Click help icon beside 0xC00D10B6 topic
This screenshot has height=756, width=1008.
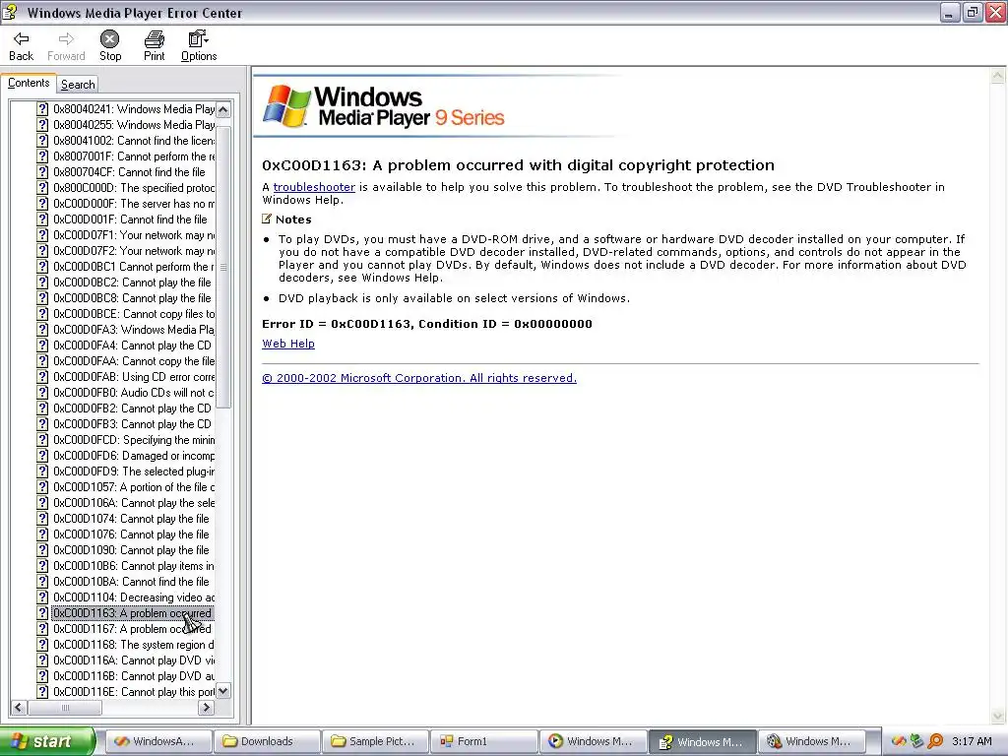pos(42,566)
